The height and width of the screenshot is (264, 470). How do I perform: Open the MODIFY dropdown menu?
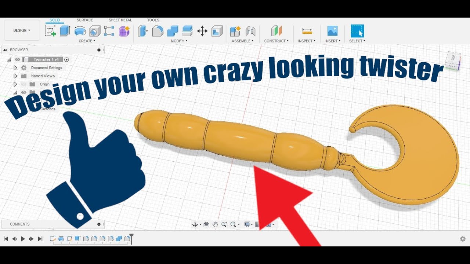179,41
